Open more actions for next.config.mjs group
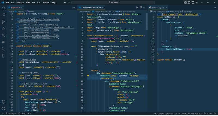This screenshot has height=116, width=218. tap(215, 8)
